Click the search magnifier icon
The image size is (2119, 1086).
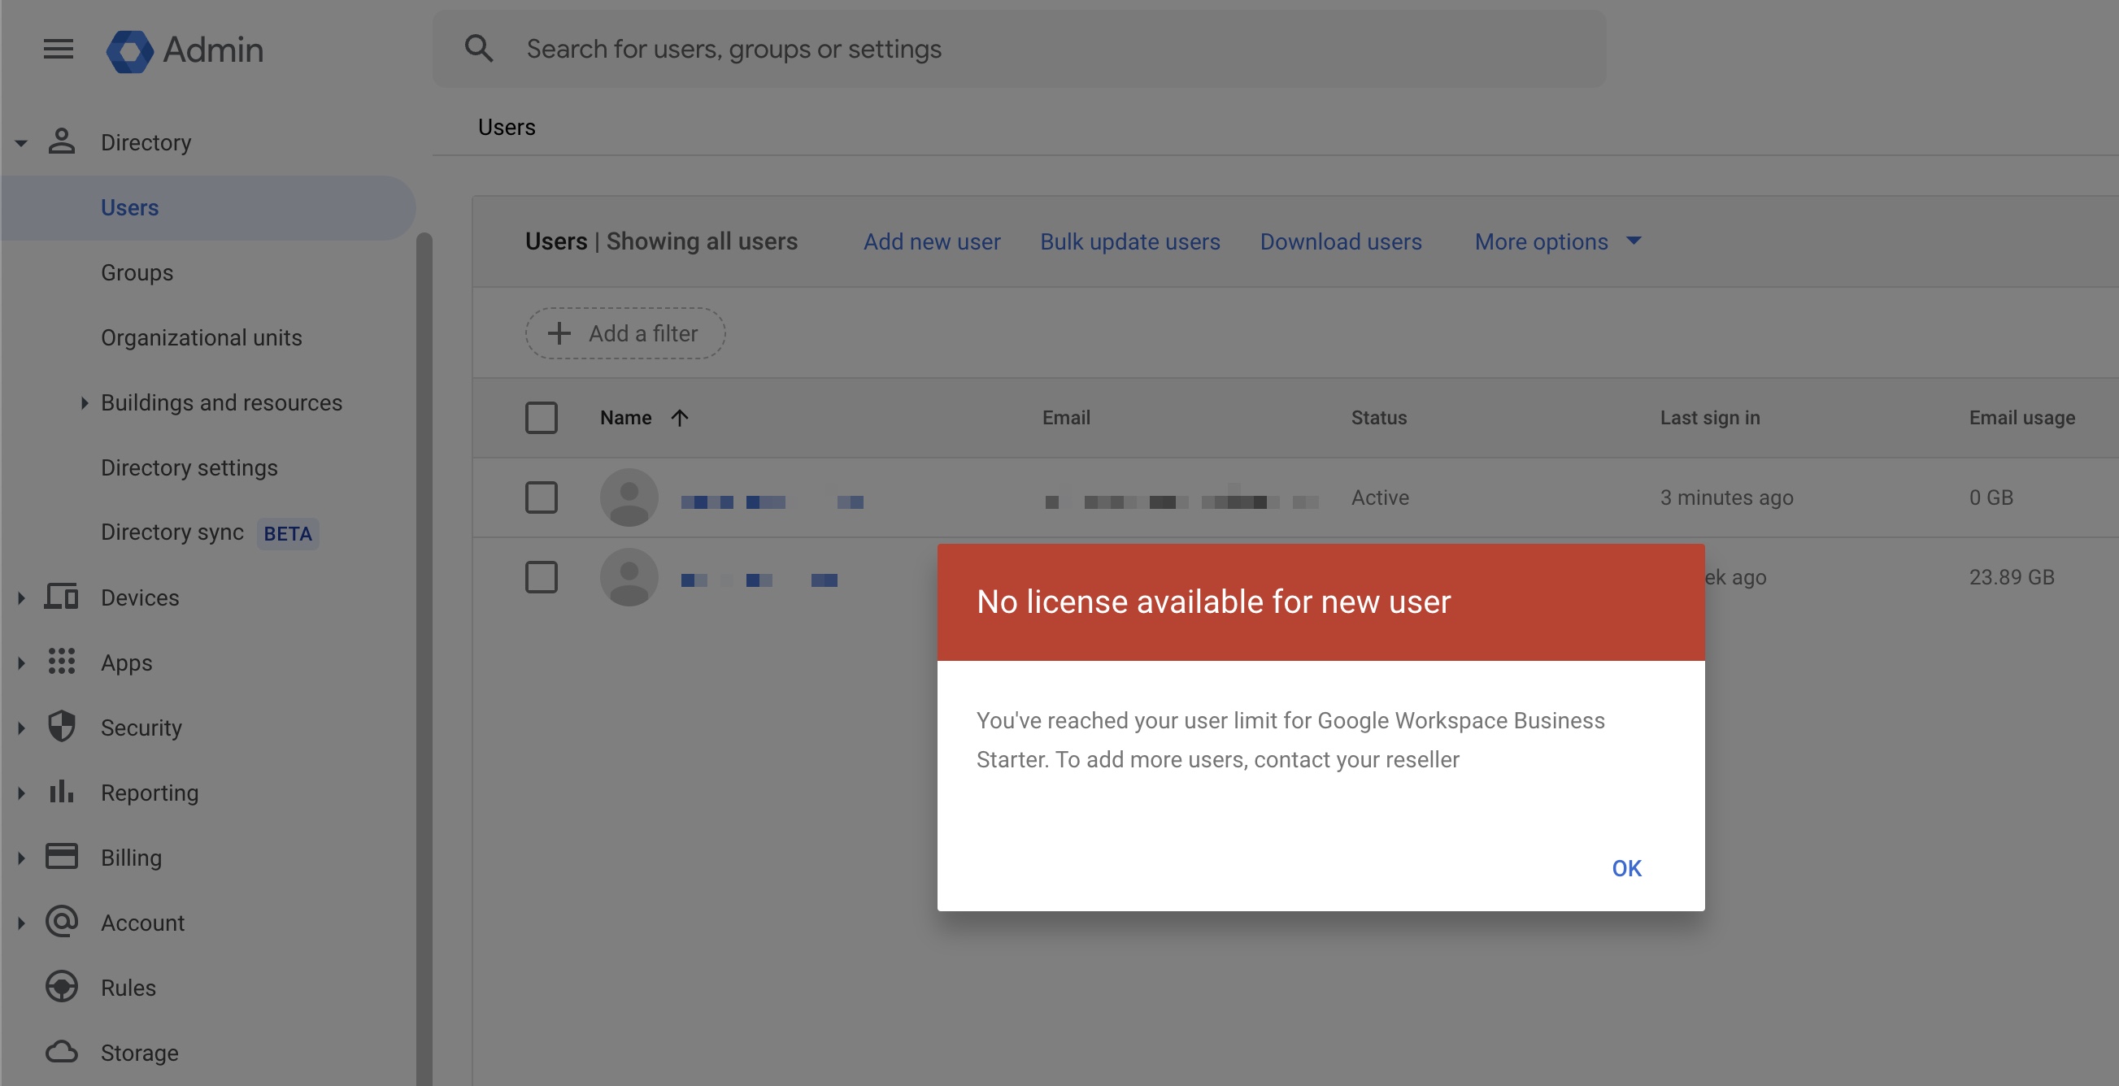[x=479, y=49]
